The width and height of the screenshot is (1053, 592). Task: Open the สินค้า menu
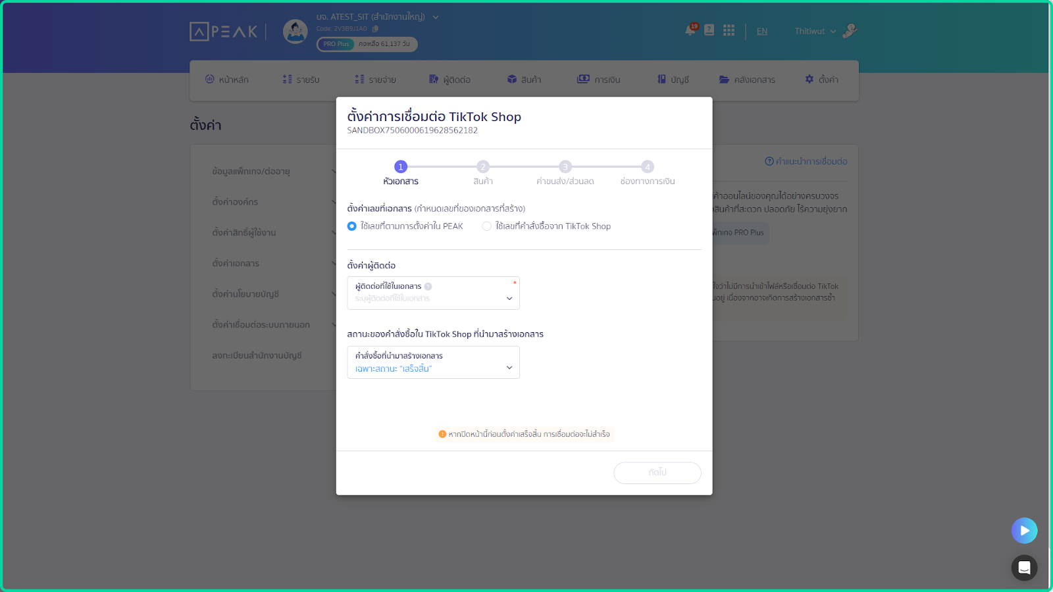point(524,80)
